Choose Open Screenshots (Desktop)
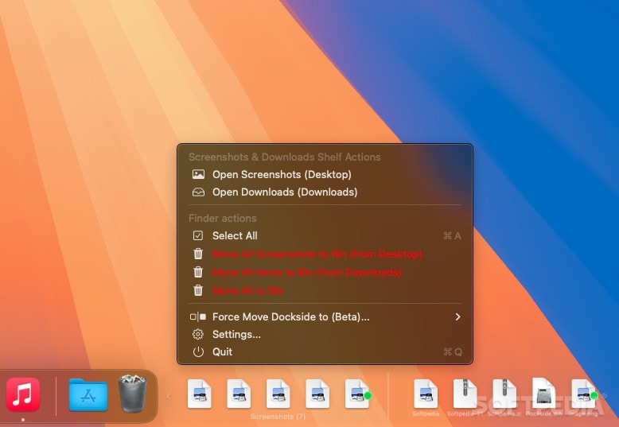This screenshot has height=427, width=619. [325, 174]
